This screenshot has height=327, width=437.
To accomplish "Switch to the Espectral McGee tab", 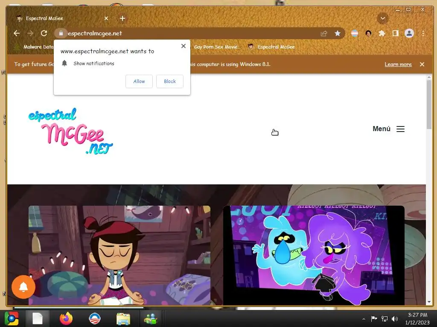I will [60, 18].
